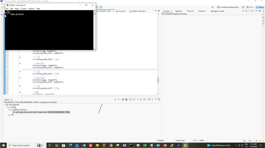Open the Debugger Console tab
265x148 pixels.
pyautogui.click(x=217, y=11)
